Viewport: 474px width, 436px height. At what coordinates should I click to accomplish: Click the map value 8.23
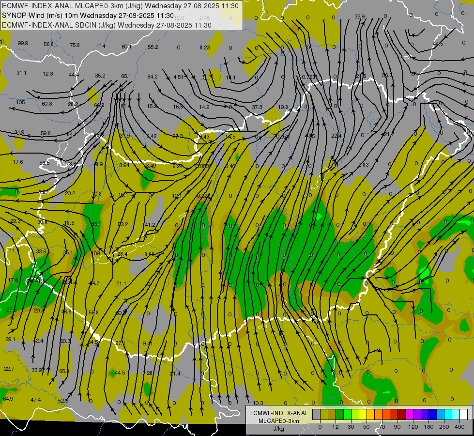tap(205, 47)
